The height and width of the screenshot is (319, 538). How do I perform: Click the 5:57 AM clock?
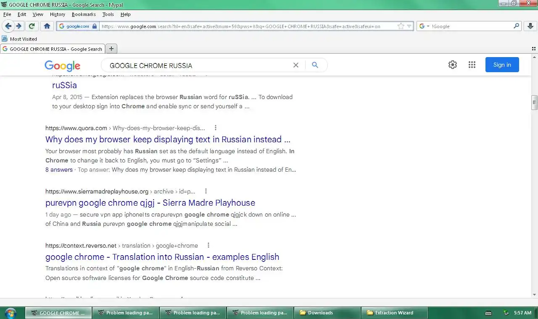click(523, 313)
